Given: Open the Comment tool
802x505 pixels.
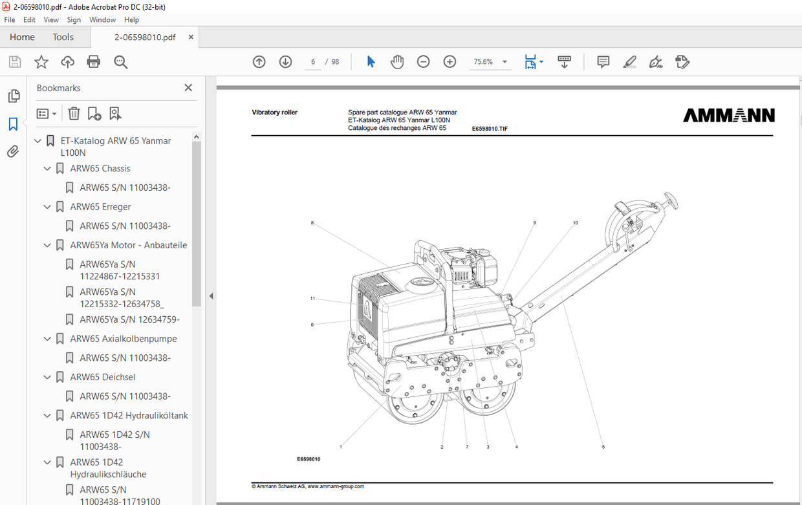Looking at the screenshot, I should coord(603,61).
